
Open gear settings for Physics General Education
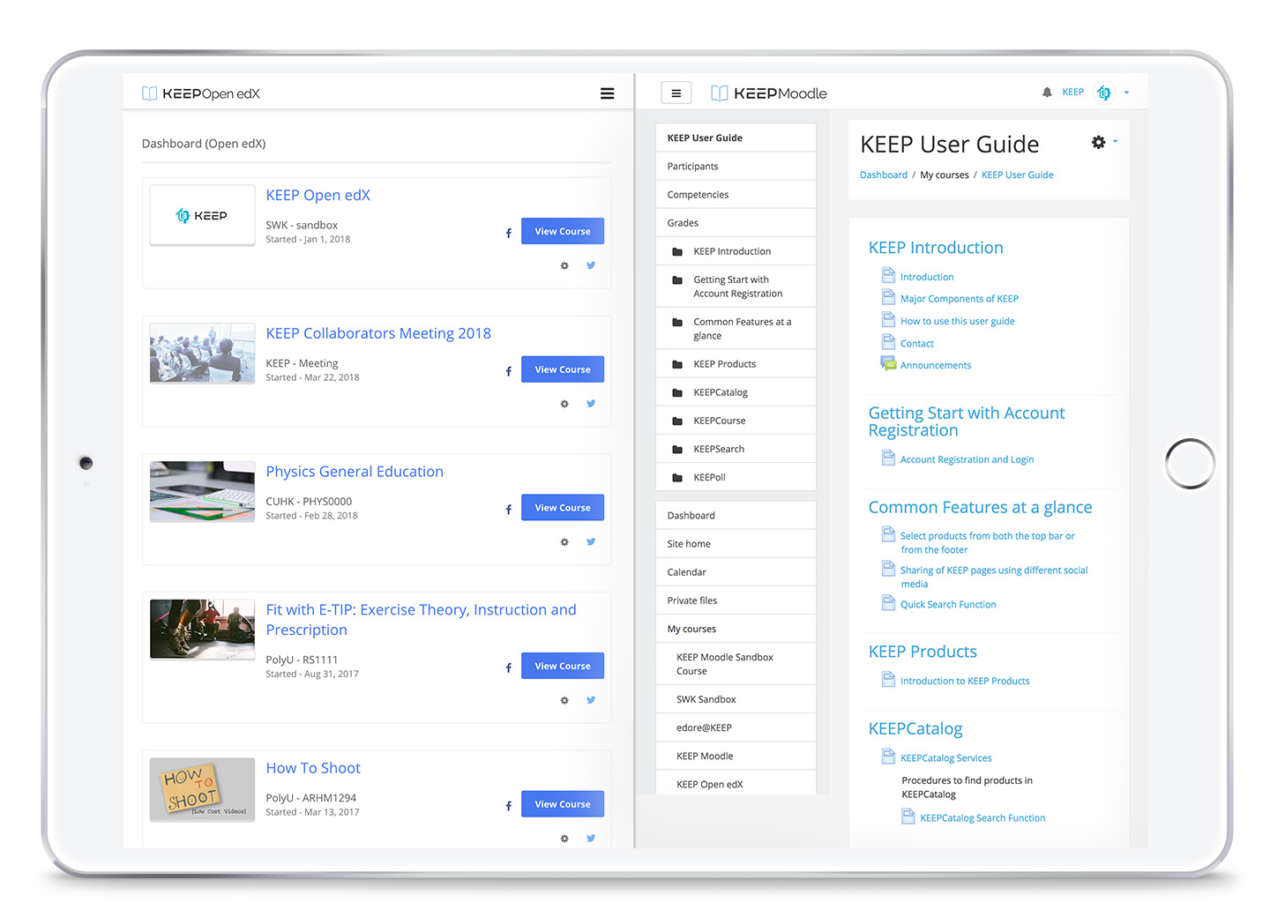(x=564, y=542)
